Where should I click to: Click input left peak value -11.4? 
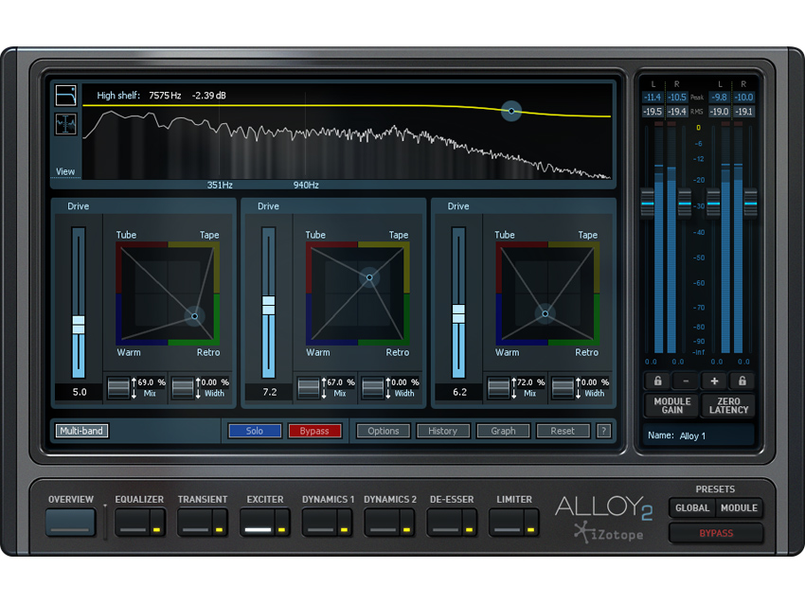[x=653, y=97]
